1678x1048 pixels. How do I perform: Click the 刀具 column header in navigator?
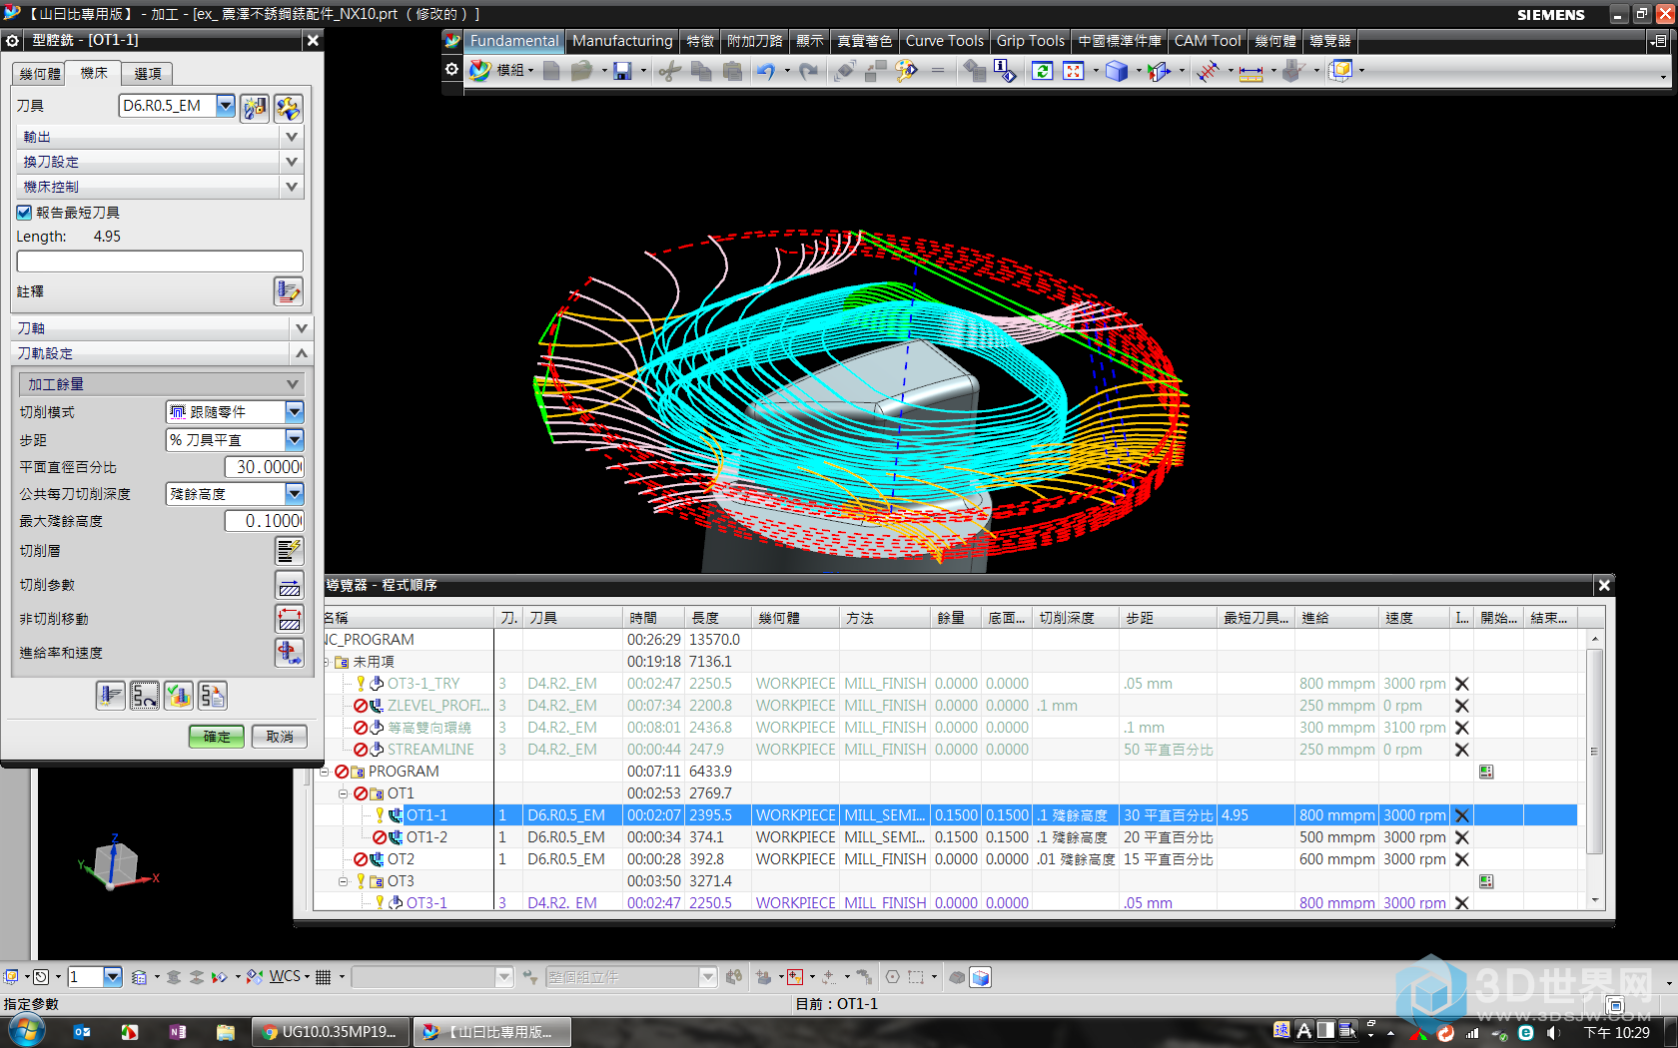pyautogui.click(x=572, y=618)
